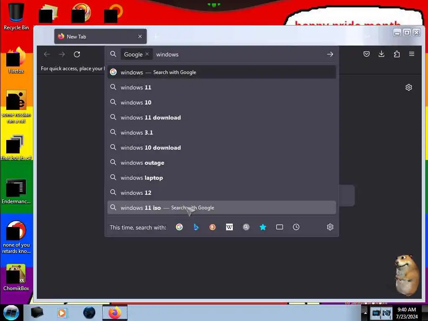Open the Save to Pocket icon

click(367, 54)
